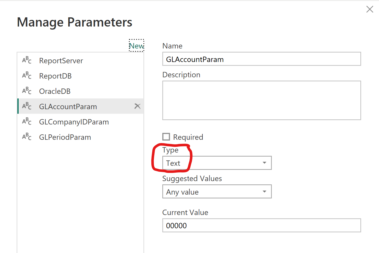Choose GLCompanyIDParam from the parameter list
Viewport: 379px width, 253px height.
80,122
